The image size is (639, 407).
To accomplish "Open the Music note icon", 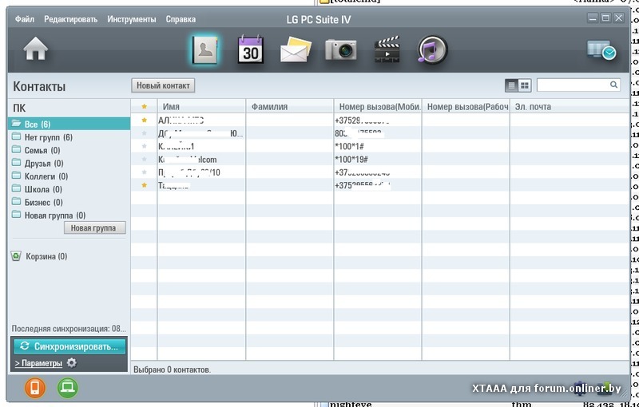I will 432,50.
